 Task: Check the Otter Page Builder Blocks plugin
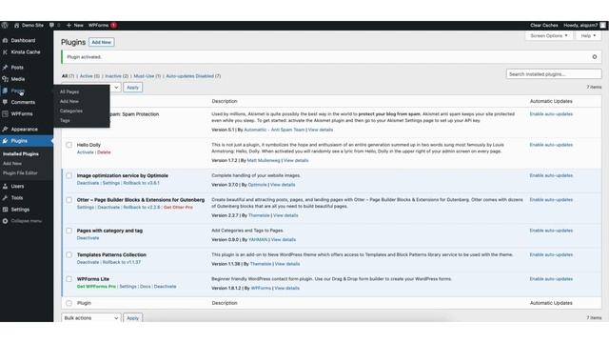pyautogui.click(x=69, y=200)
